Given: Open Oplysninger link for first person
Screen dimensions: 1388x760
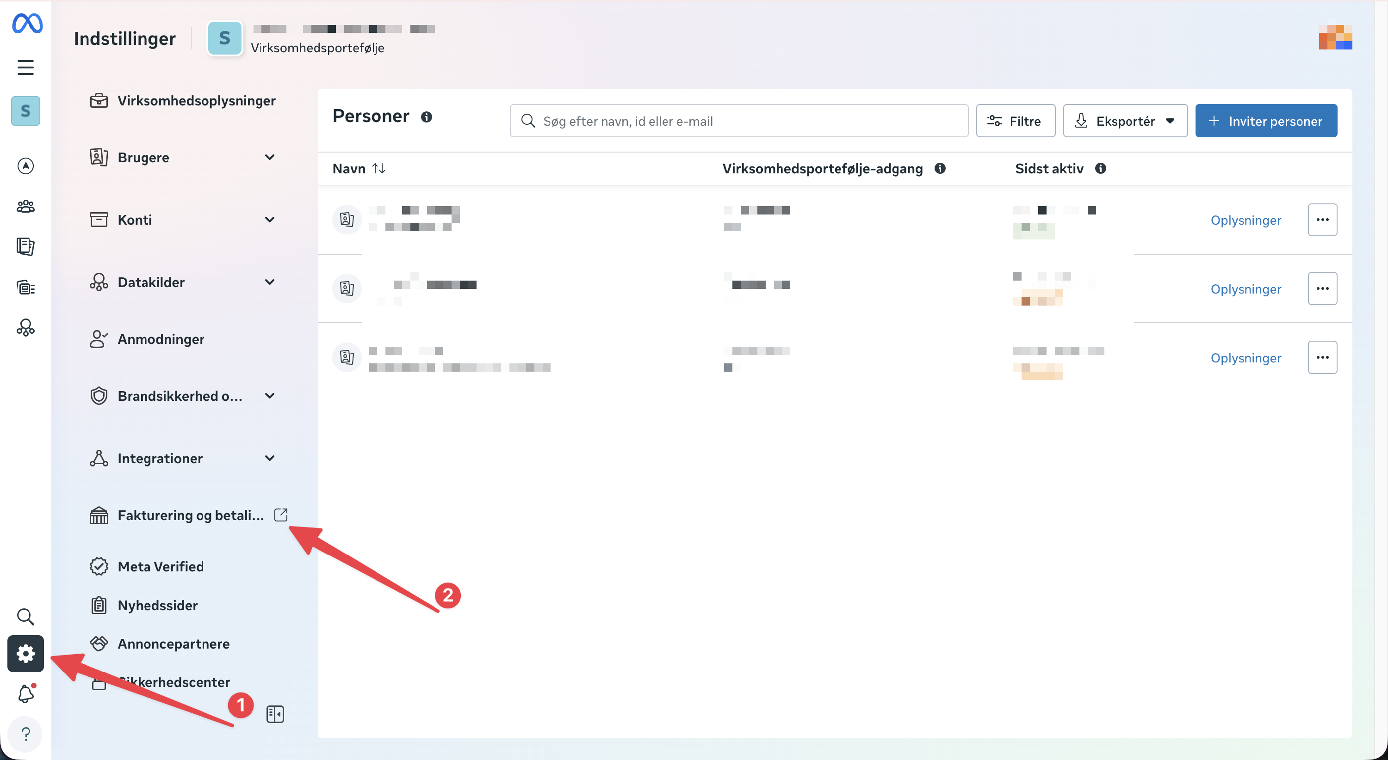Looking at the screenshot, I should click(1245, 220).
